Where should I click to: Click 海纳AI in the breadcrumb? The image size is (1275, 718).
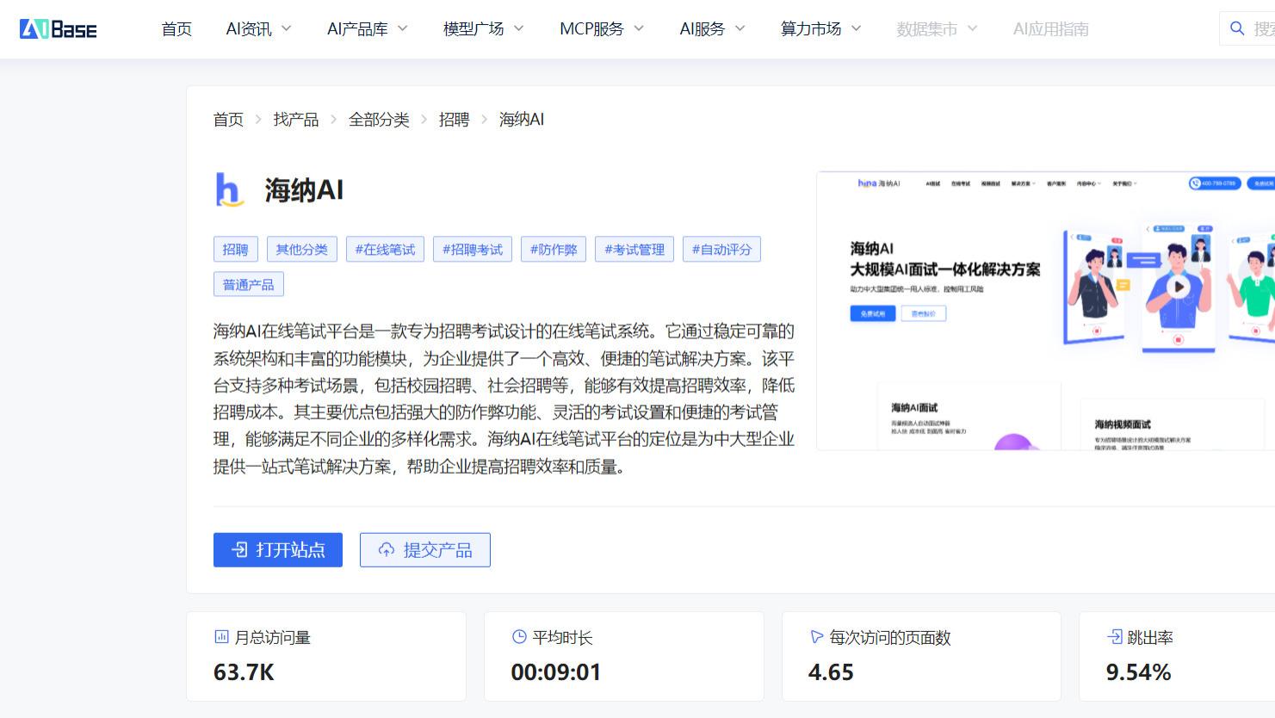522,120
